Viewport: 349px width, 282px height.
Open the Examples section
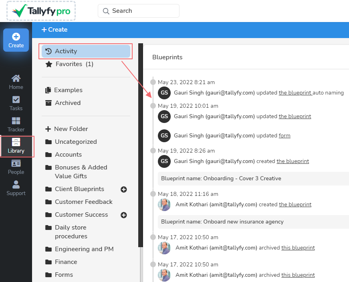click(x=69, y=90)
